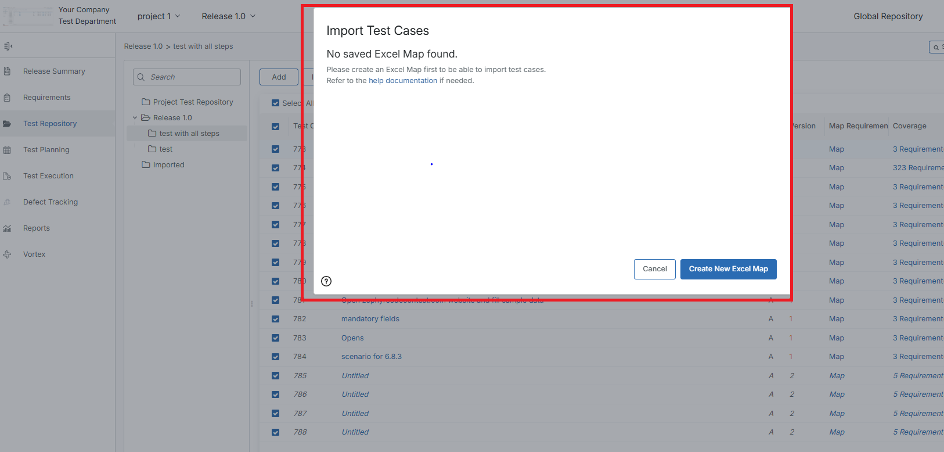Uncheck the checkbox for test case 782

tap(275, 319)
